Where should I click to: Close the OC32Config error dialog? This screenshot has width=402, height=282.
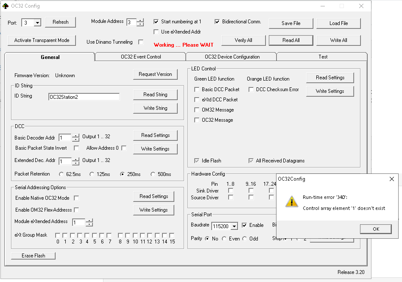coord(391,179)
